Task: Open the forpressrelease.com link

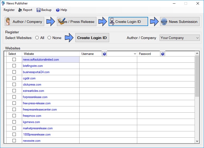Action: point(35,97)
